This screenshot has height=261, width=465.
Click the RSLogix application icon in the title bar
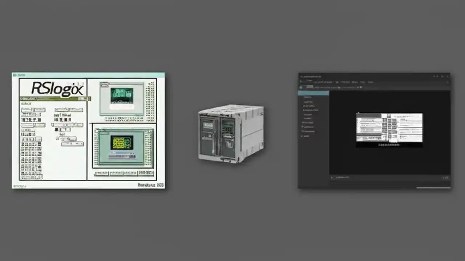click(14, 75)
